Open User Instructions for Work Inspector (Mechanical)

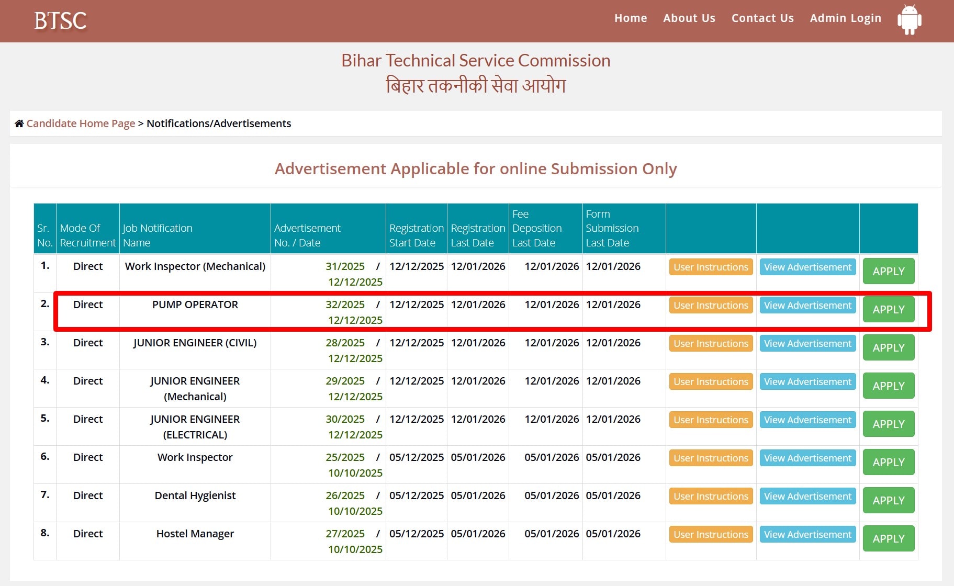point(710,267)
